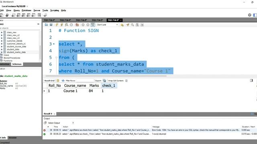This screenshot has width=257, height=144.
Task: Close the Local instance MySQL80 connection tab
Action: (x=27, y=6)
